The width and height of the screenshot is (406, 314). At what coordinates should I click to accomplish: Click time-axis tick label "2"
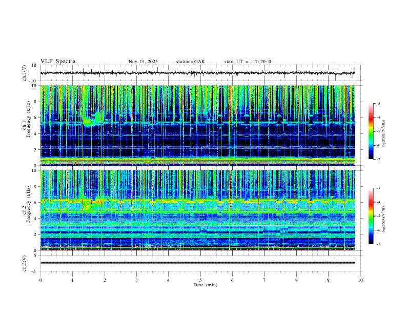(105, 280)
